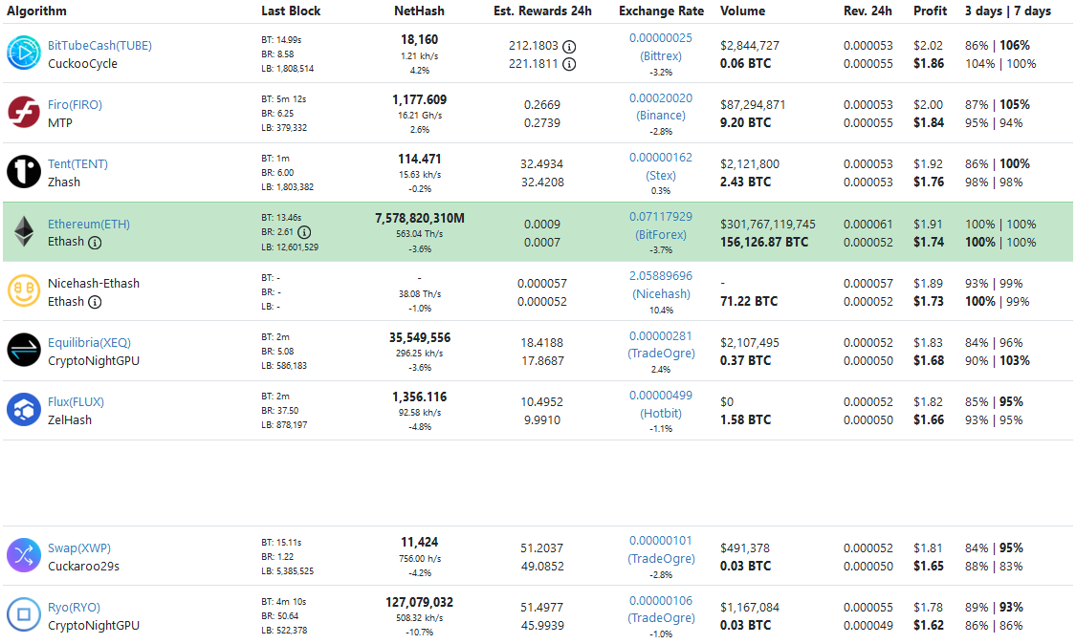This screenshot has width=1076, height=644.
Task: Open the BitTubeCash(TUBE) link
Action: pyautogui.click(x=100, y=45)
